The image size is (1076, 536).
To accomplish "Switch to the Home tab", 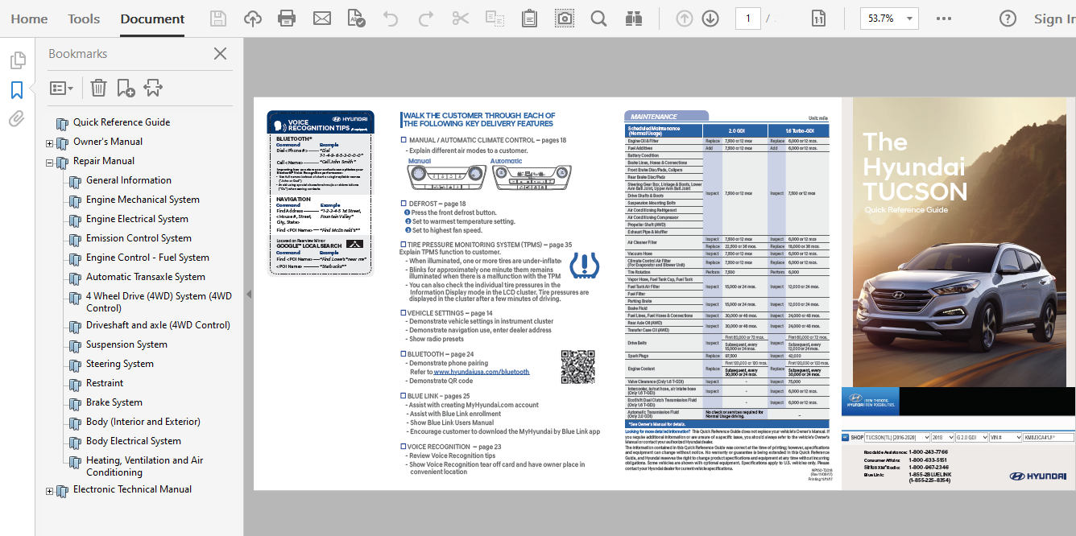I will click(29, 19).
